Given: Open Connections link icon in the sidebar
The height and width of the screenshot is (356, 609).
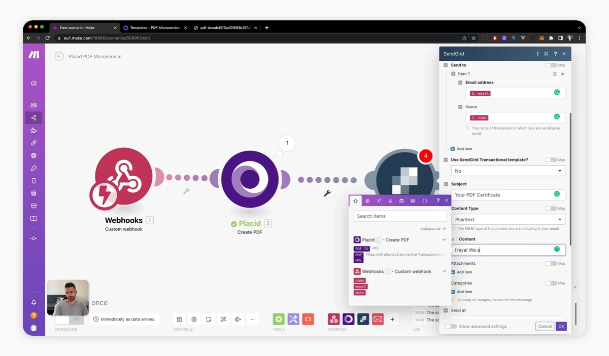Looking at the screenshot, I should [33, 143].
